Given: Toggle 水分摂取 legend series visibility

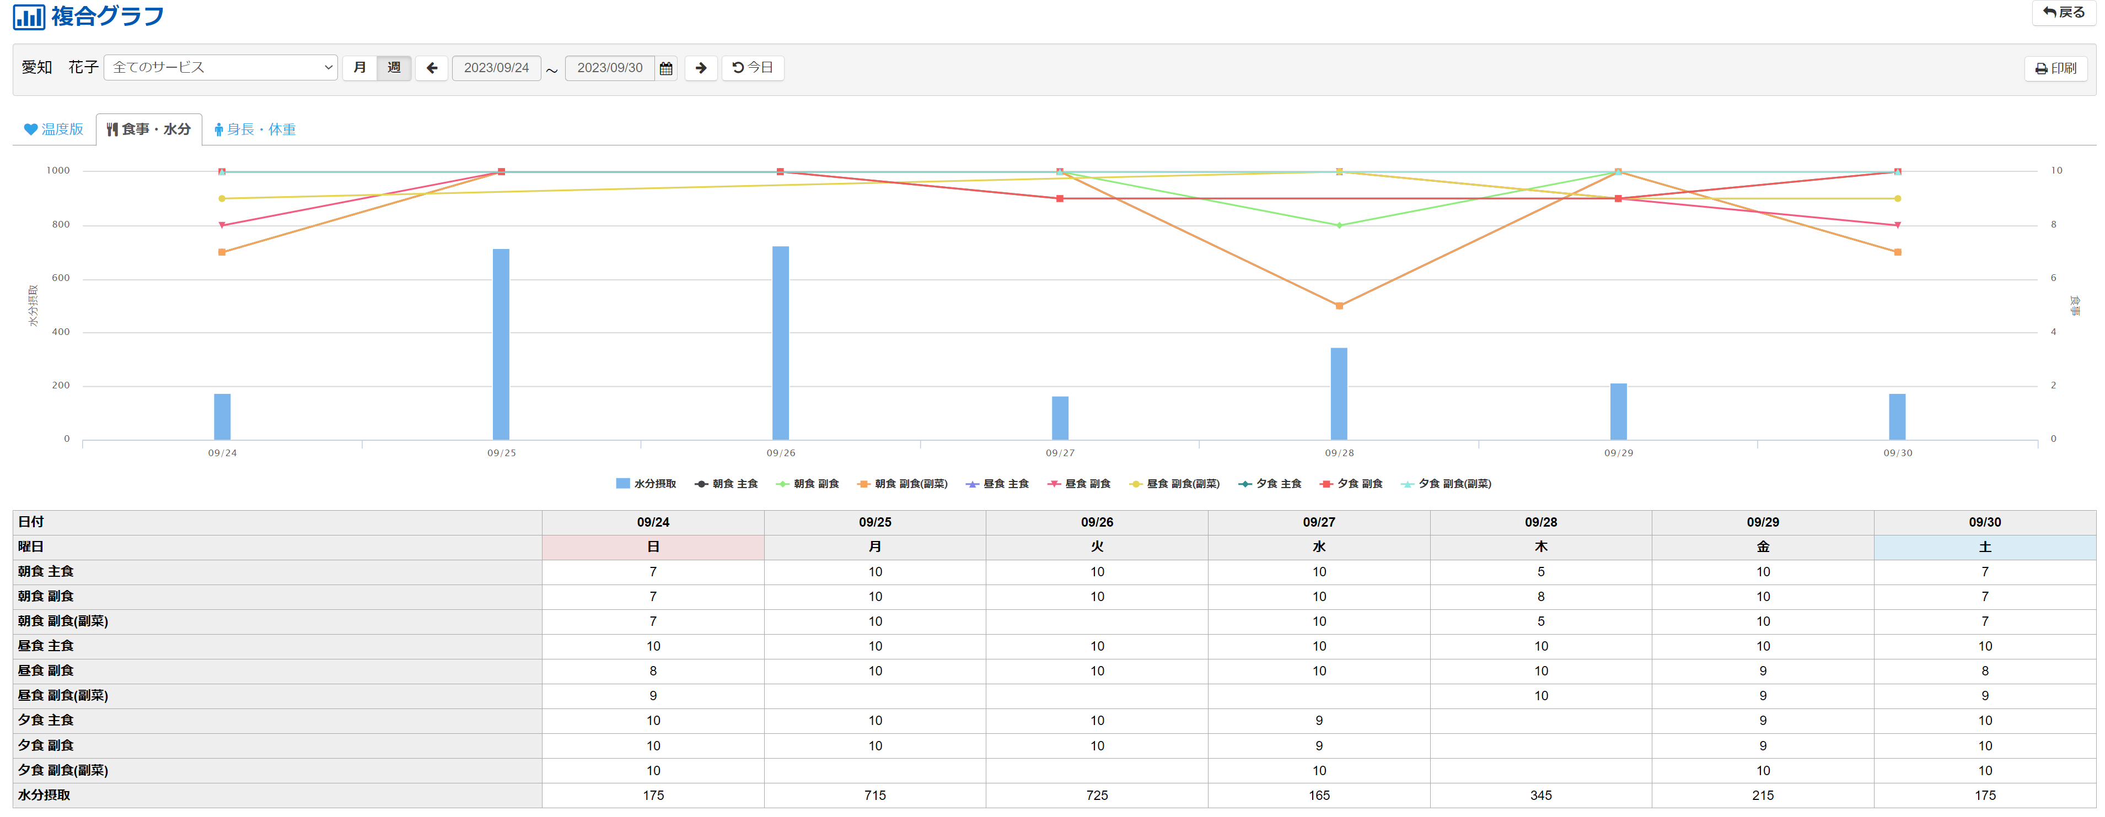Looking at the screenshot, I should pos(646,484).
